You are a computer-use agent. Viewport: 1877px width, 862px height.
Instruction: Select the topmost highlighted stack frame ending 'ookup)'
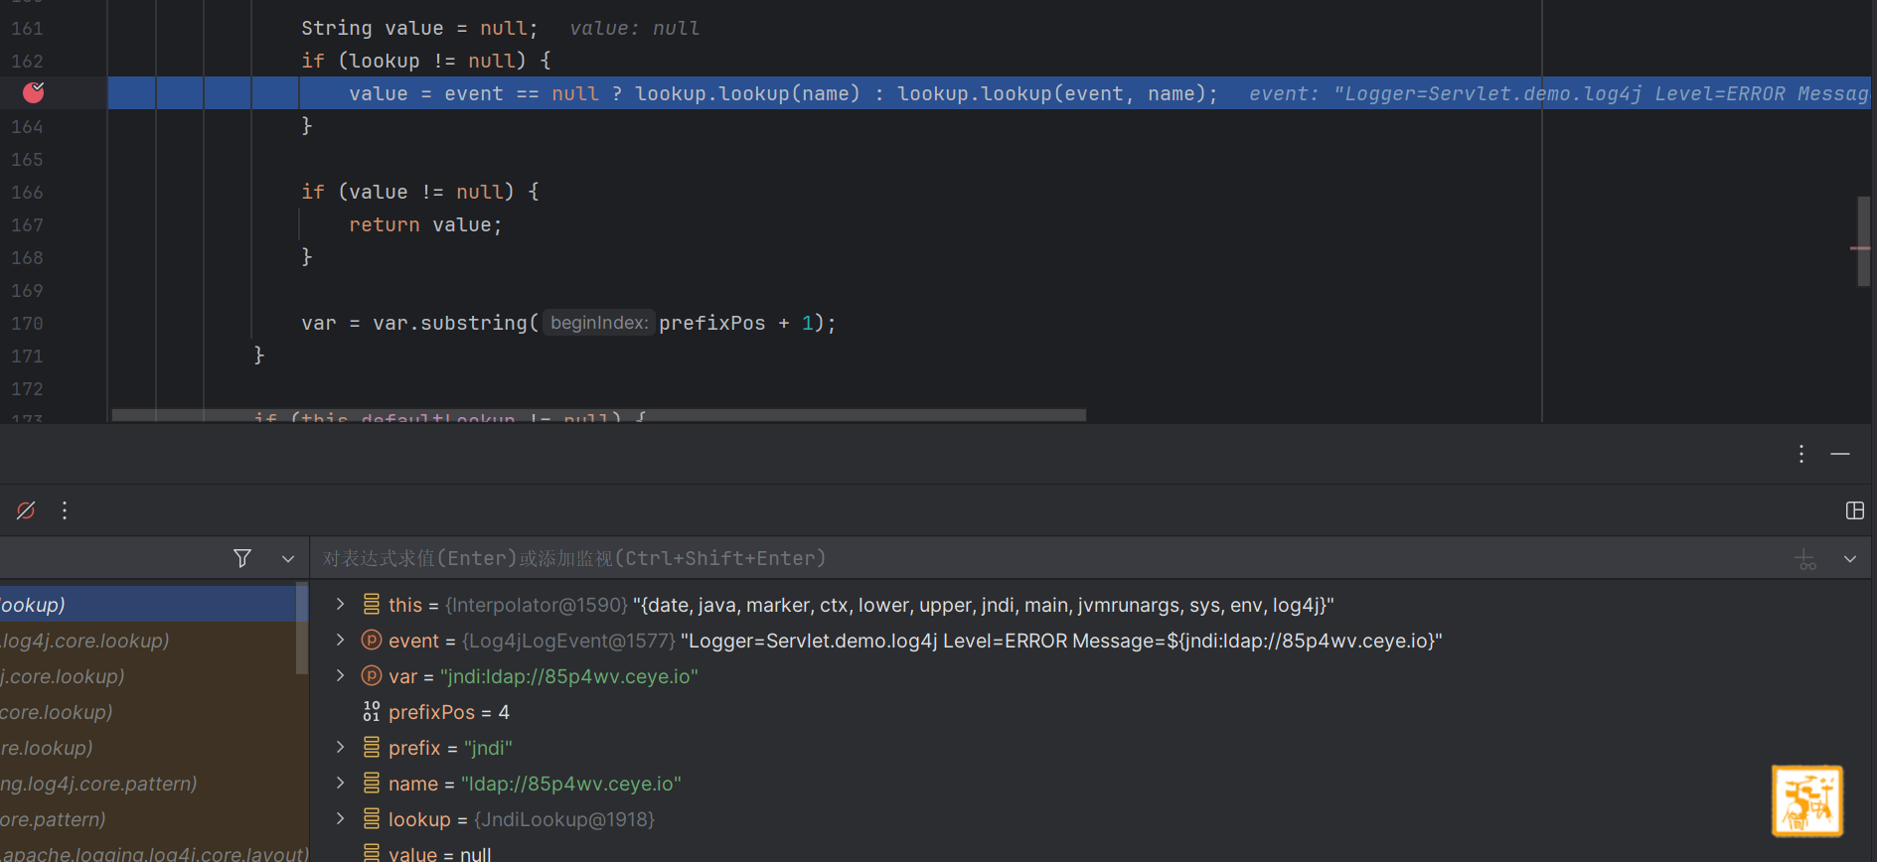tap(148, 604)
